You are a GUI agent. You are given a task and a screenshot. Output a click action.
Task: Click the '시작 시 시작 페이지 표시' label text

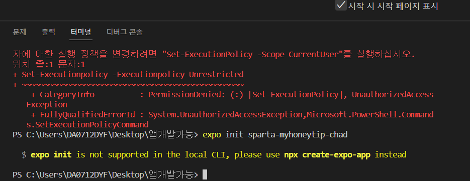pos(393,6)
